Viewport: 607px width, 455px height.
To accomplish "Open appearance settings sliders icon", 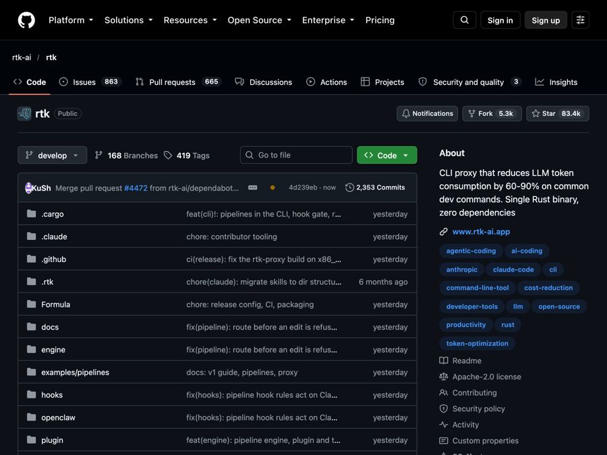I will point(580,20).
